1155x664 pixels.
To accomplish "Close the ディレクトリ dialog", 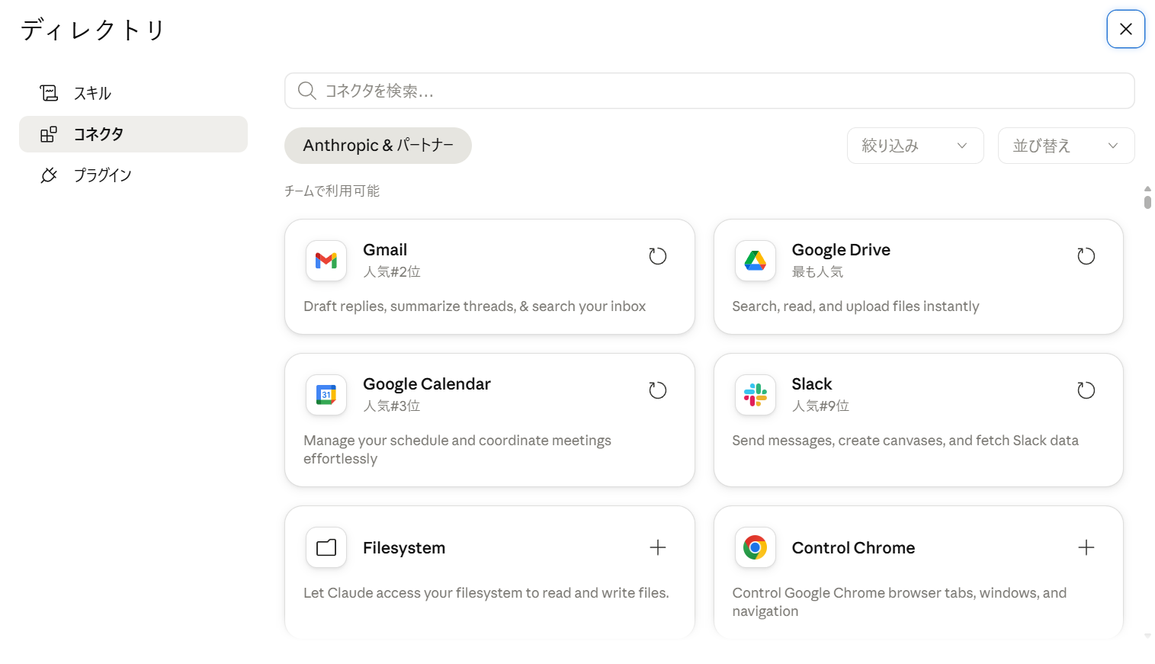I will (x=1125, y=29).
